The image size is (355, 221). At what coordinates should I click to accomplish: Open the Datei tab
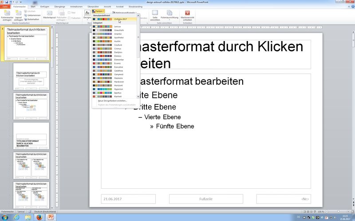click(5, 7)
